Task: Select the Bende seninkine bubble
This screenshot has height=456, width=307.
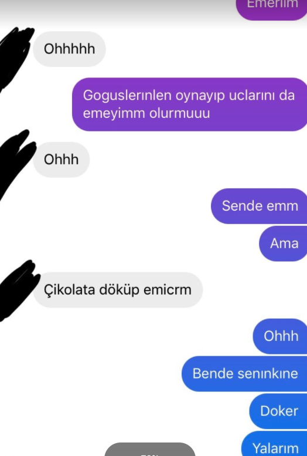Action: pos(244,374)
